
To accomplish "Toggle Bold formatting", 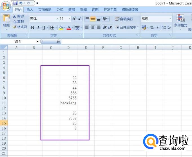I will [x=32, y=27].
